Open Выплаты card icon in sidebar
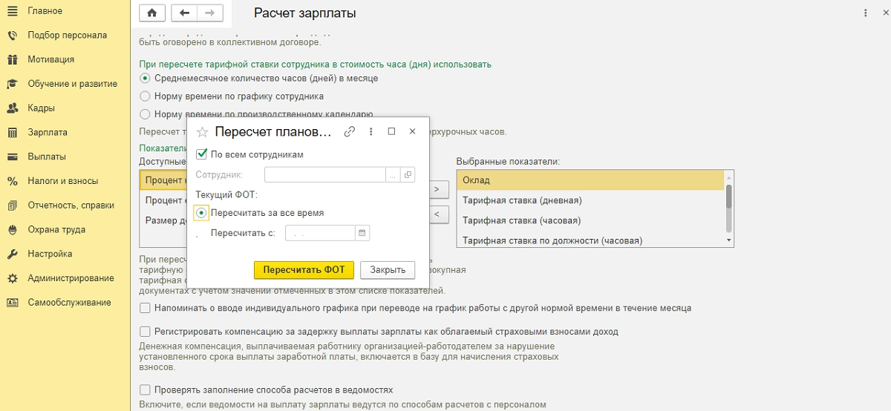Screen dimensions: 891x411 [12, 157]
